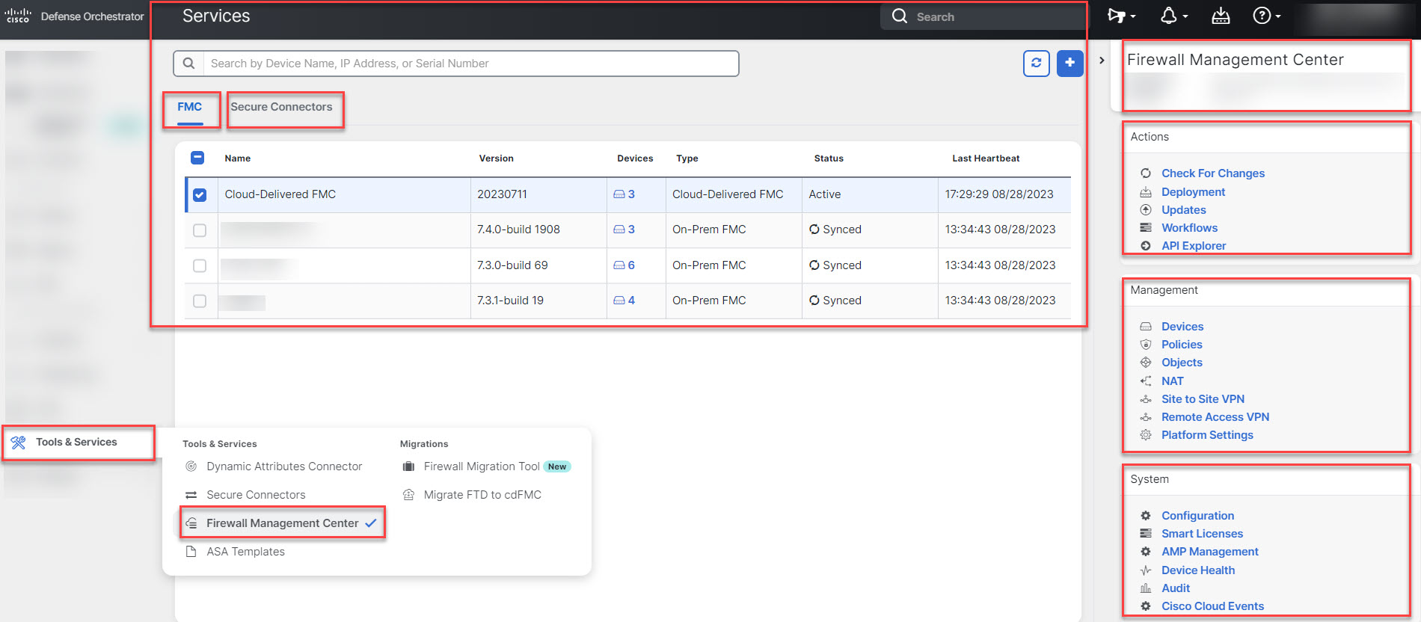Click the blue plus add button
Image resolution: width=1421 pixels, height=622 pixels.
1069,64
